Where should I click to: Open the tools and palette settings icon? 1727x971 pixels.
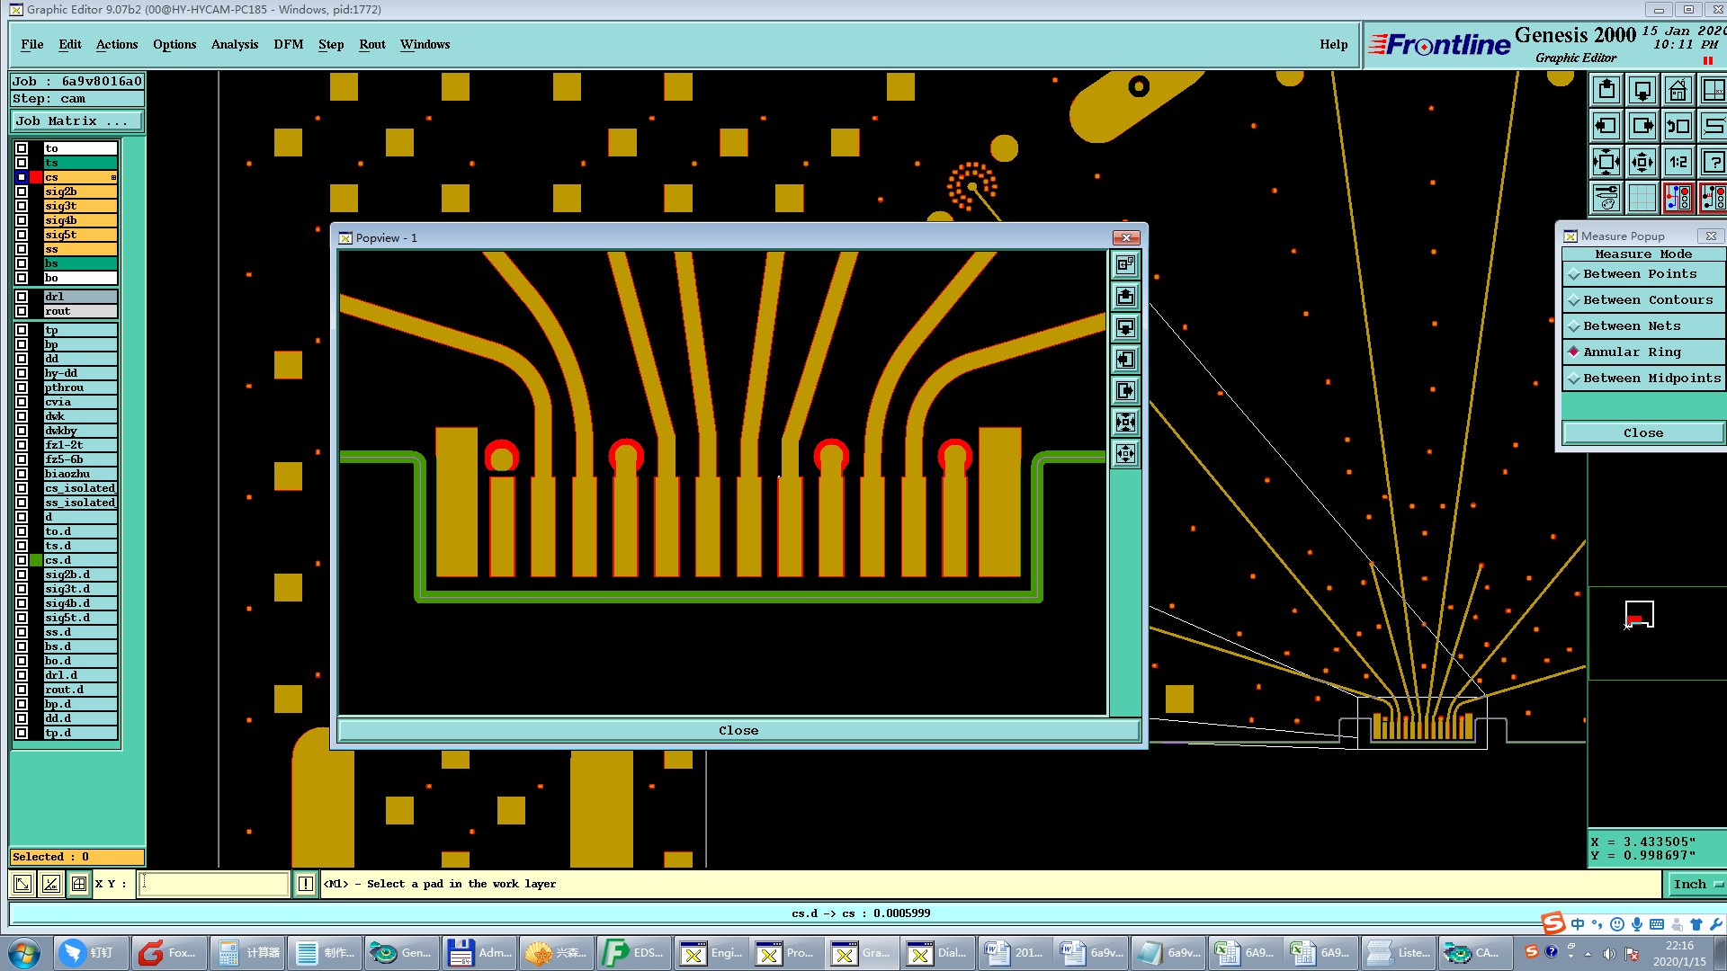click(1606, 198)
